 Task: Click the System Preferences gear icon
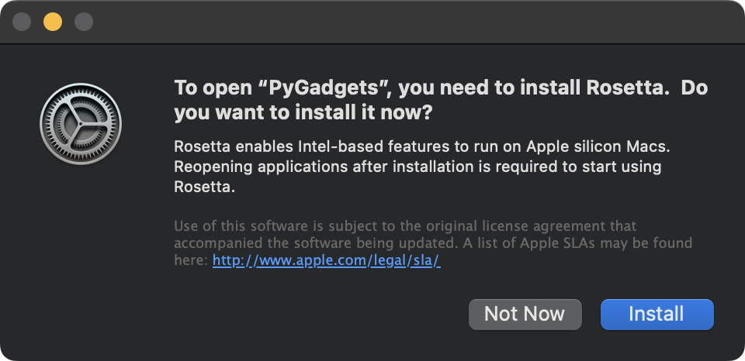[x=81, y=124]
